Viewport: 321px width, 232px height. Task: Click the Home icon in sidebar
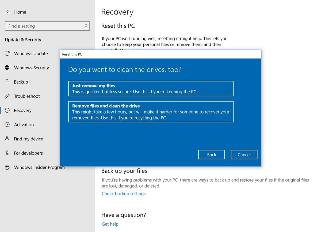(x=7, y=12)
